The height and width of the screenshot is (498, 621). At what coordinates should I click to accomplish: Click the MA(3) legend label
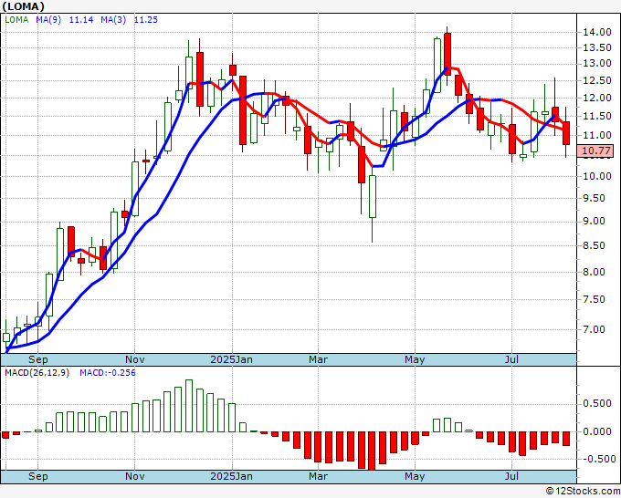pos(113,20)
